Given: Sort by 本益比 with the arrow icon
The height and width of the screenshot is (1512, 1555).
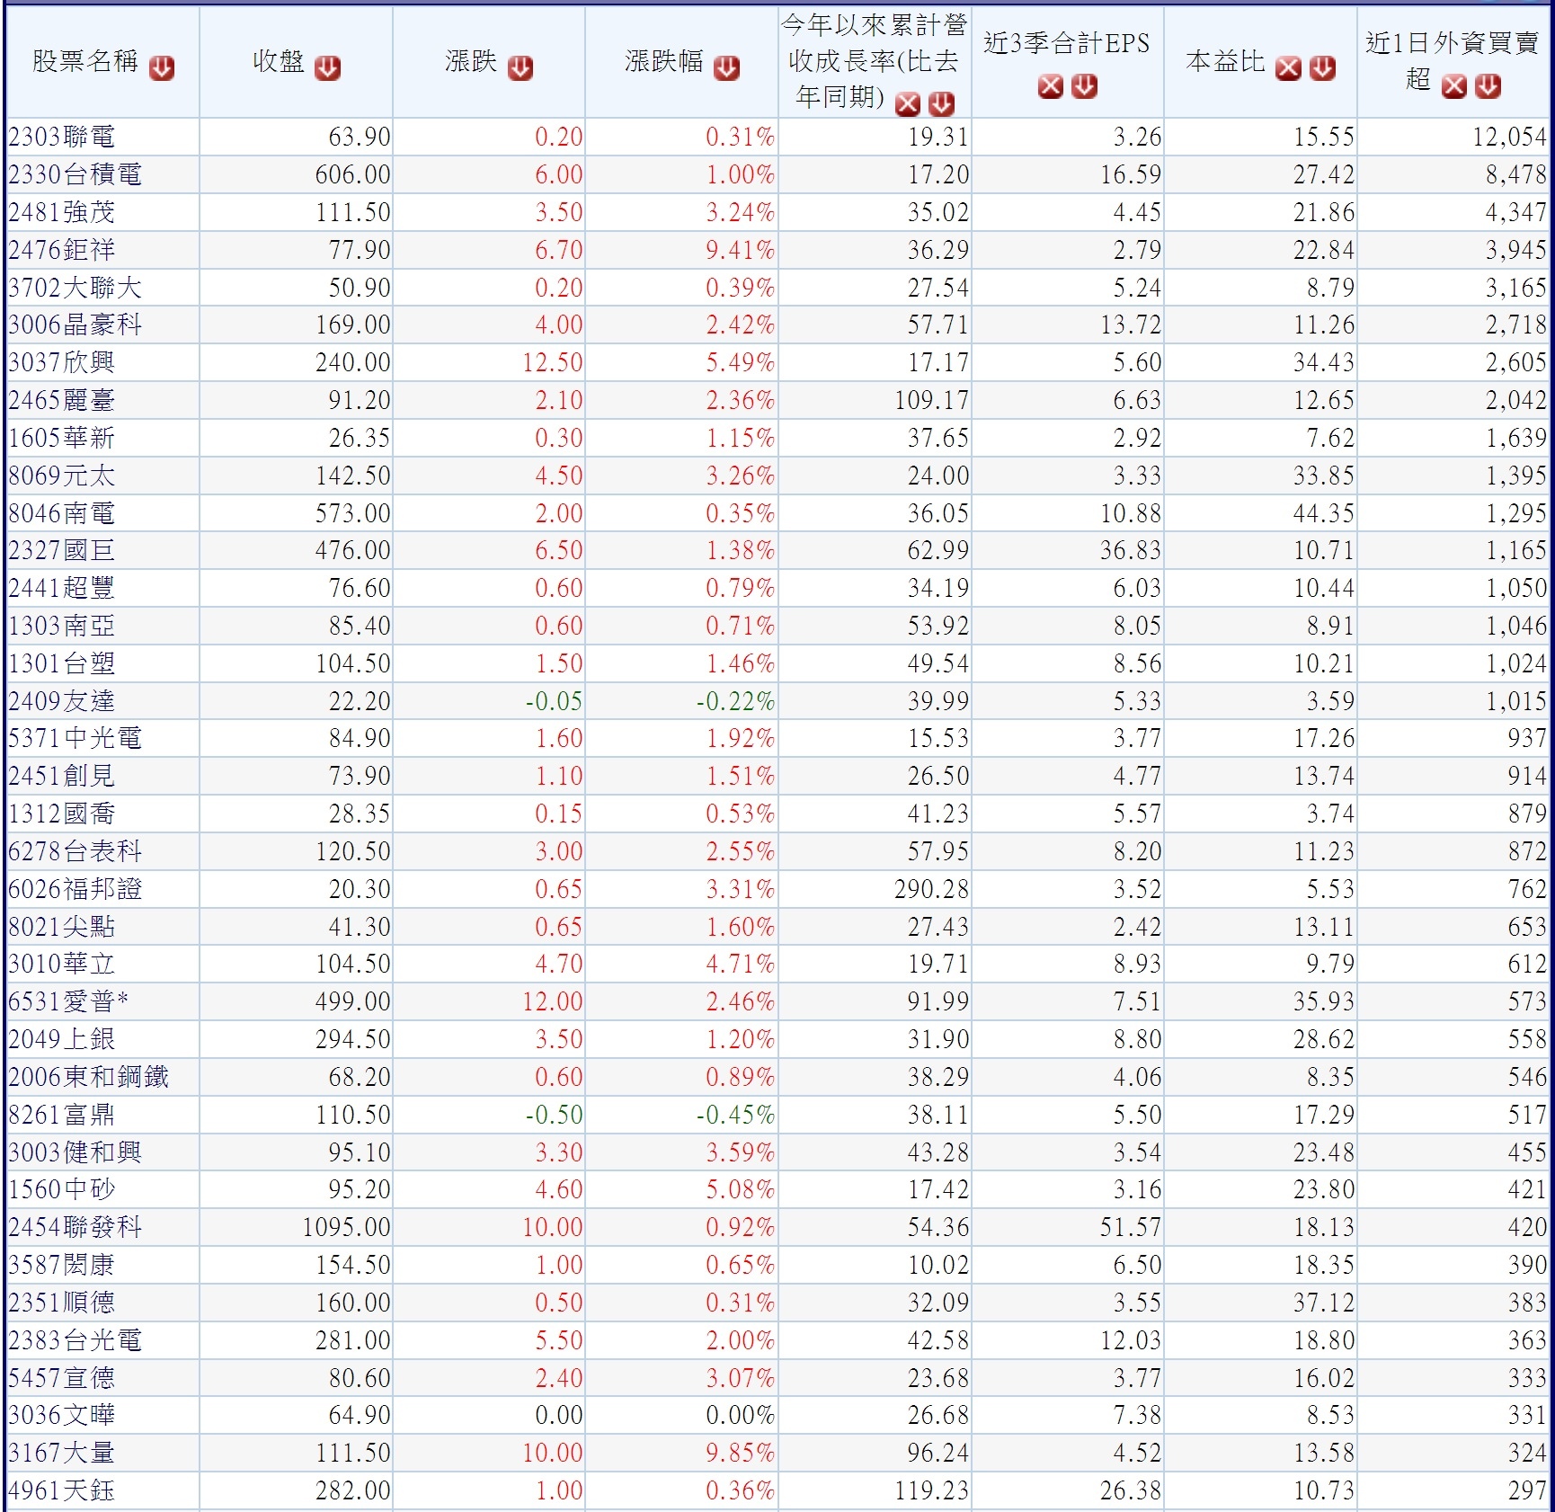Looking at the screenshot, I should click(x=1322, y=67).
